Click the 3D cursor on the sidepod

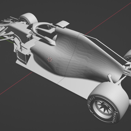50,59
